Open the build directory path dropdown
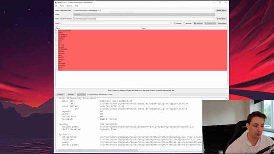Image resolution: width=274 pixels, height=154 pixels. [x=214, y=19]
